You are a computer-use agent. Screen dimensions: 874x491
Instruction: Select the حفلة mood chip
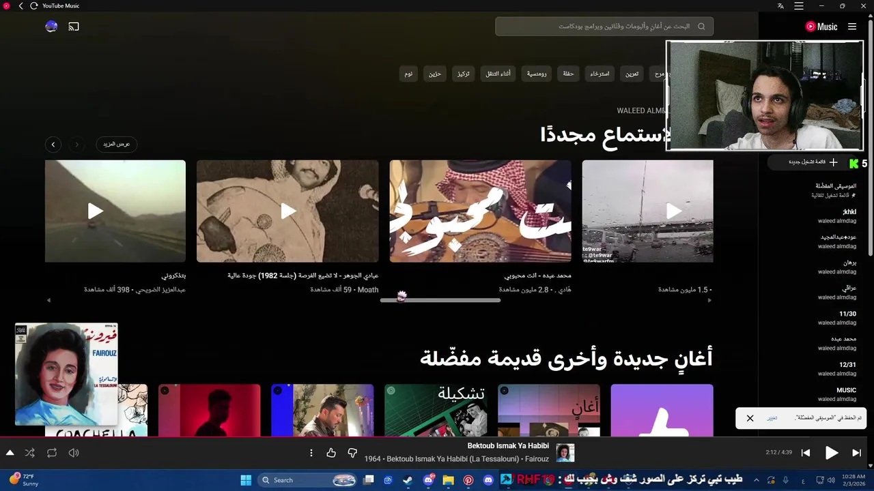tap(568, 74)
